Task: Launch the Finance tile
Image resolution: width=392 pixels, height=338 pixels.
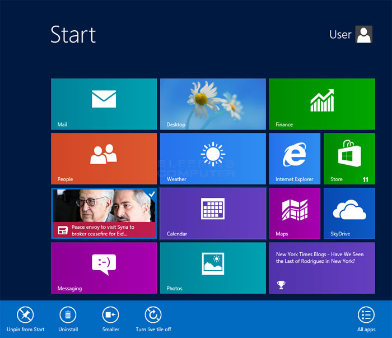Action: [x=322, y=104]
